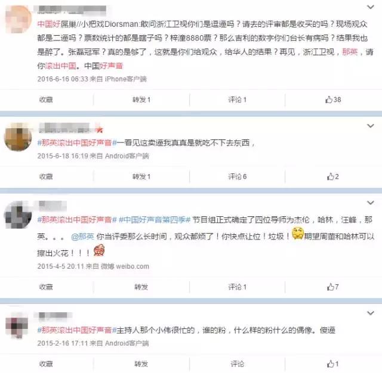Image resolution: width=382 pixels, height=373 pixels.
Task: Open the first poster's avatar
Action: tap(19, 19)
